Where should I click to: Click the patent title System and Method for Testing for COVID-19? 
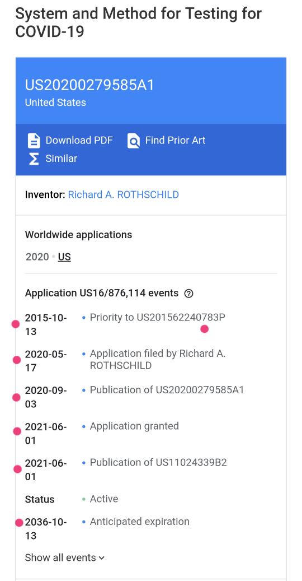point(138,22)
